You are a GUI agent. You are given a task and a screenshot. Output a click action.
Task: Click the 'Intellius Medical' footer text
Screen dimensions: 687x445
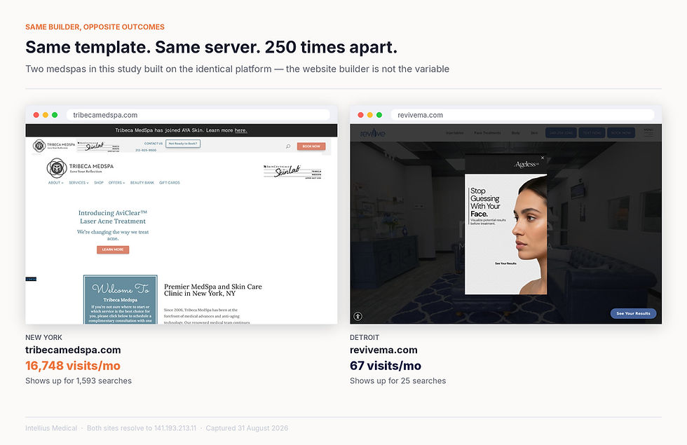tap(51, 428)
